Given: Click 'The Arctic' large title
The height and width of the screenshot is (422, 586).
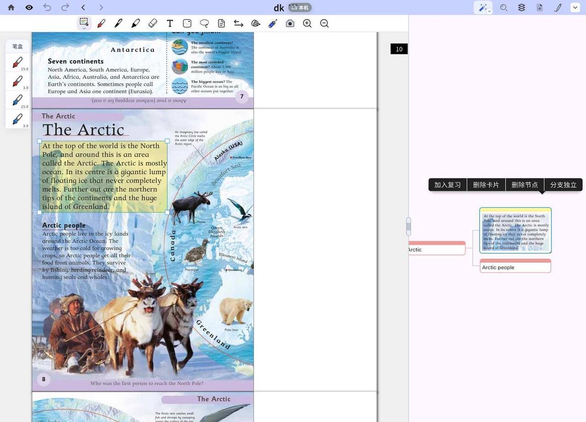Looking at the screenshot, I should pyautogui.click(x=83, y=129).
